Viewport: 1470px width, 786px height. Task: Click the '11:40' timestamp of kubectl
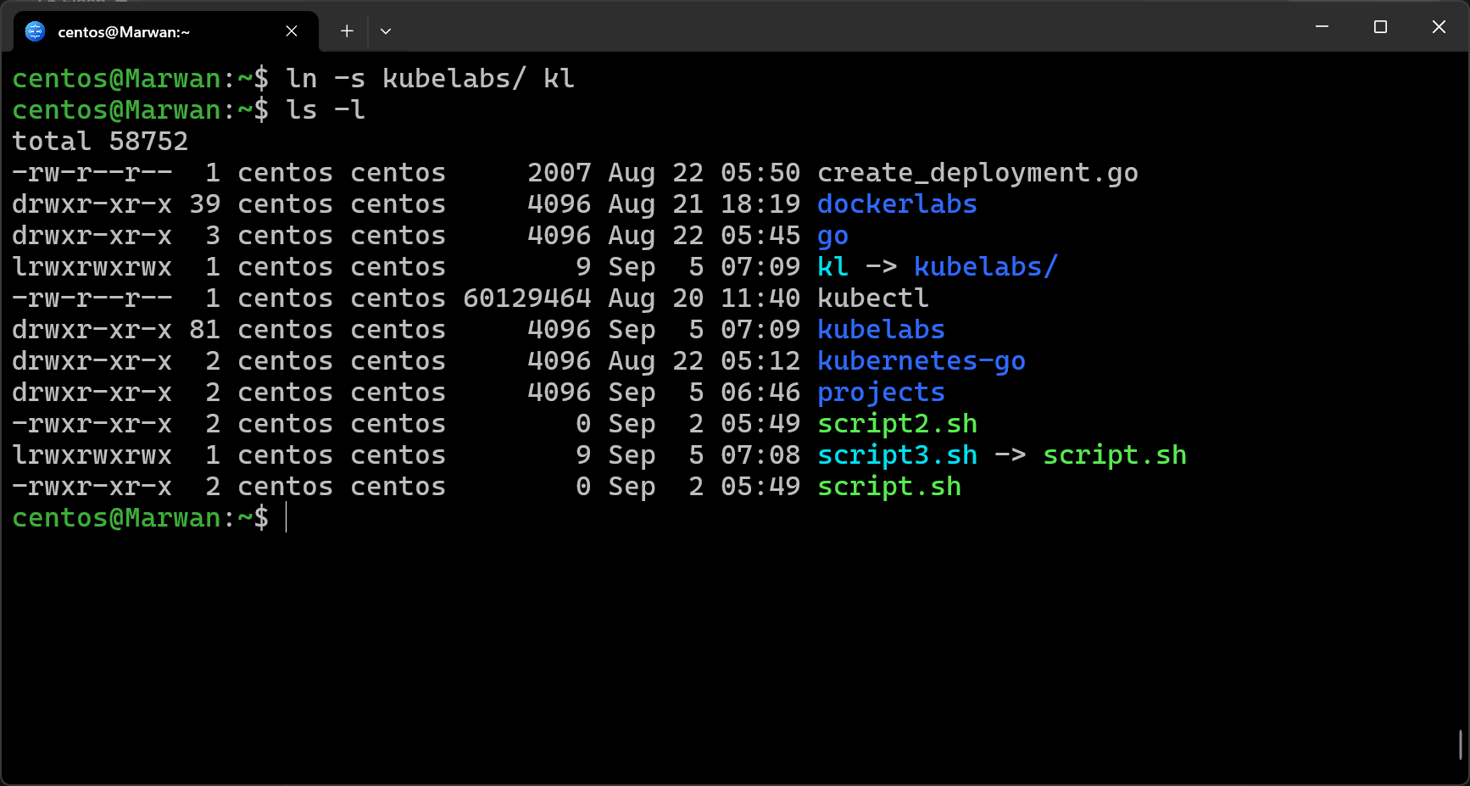(x=760, y=298)
